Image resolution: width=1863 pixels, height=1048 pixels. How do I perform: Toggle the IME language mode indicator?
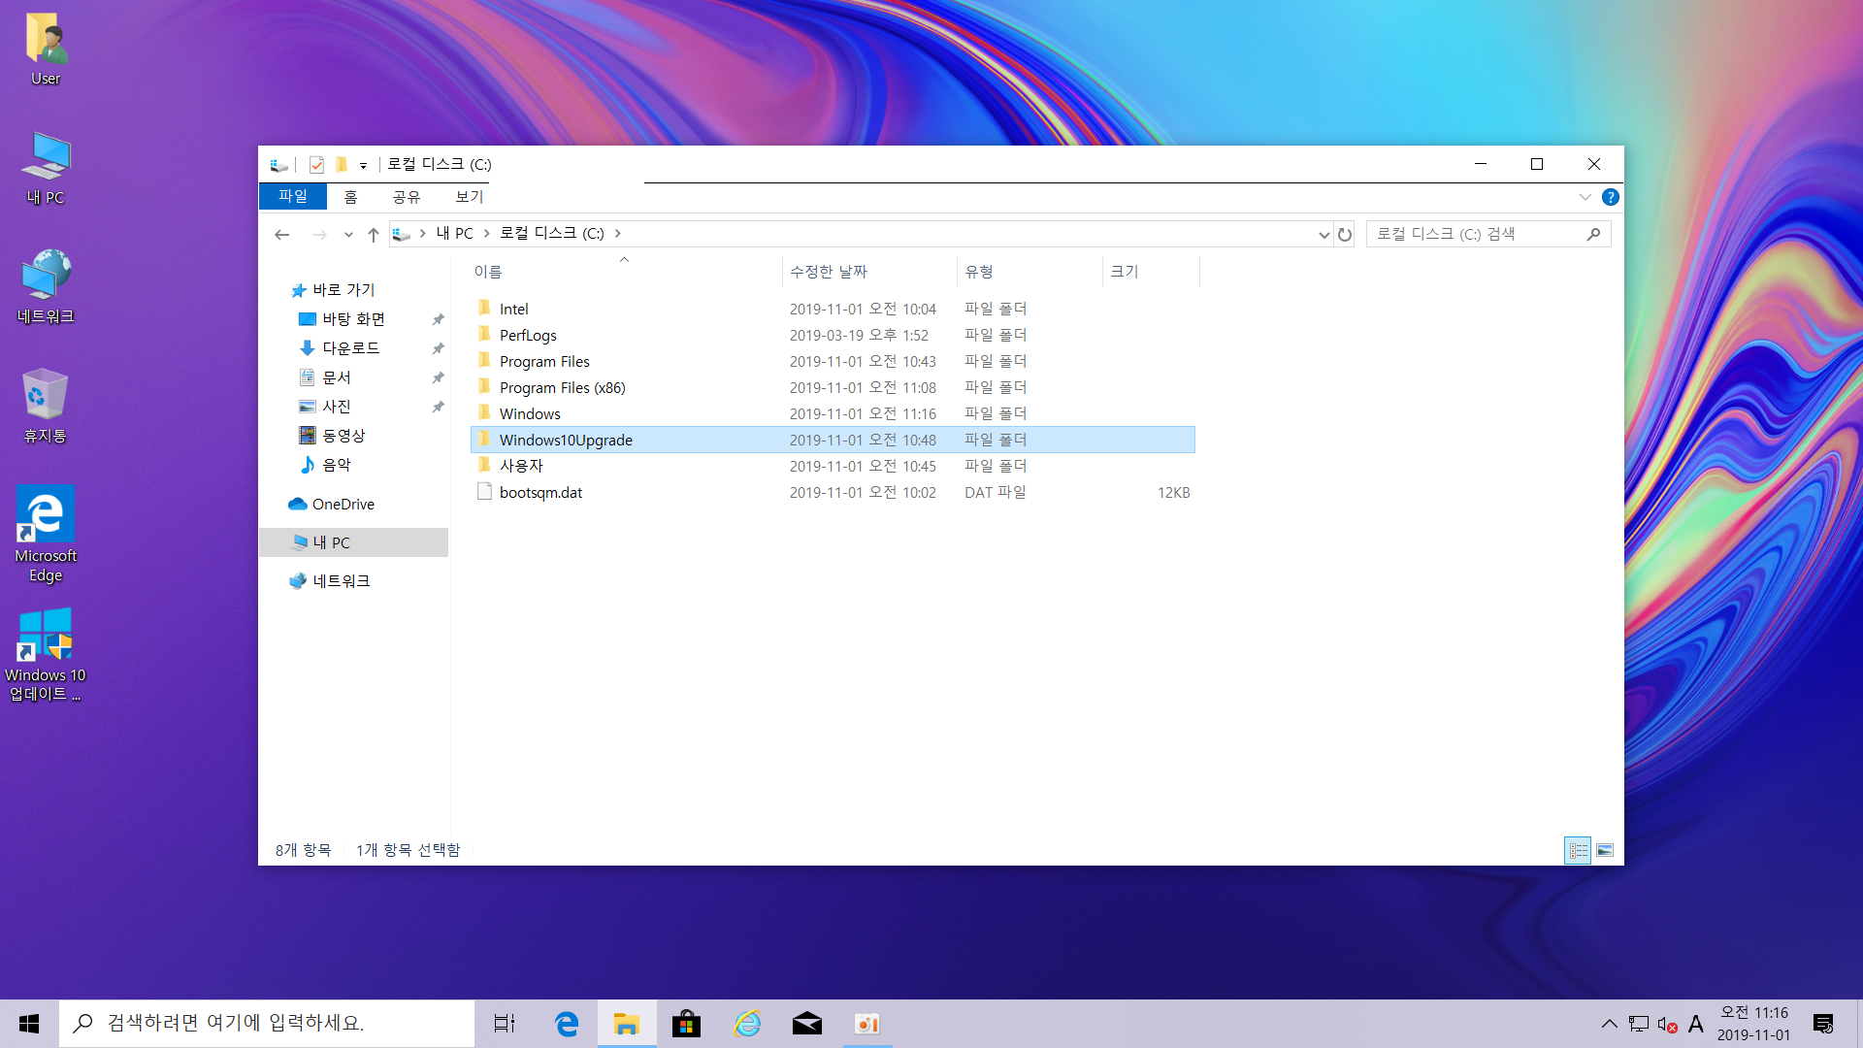(1695, 1024)
